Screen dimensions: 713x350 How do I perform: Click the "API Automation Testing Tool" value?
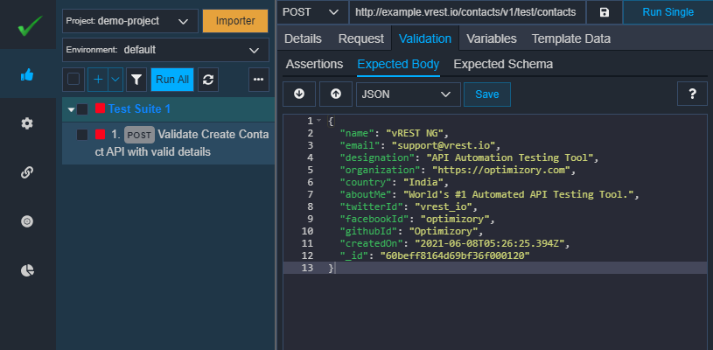511,157
